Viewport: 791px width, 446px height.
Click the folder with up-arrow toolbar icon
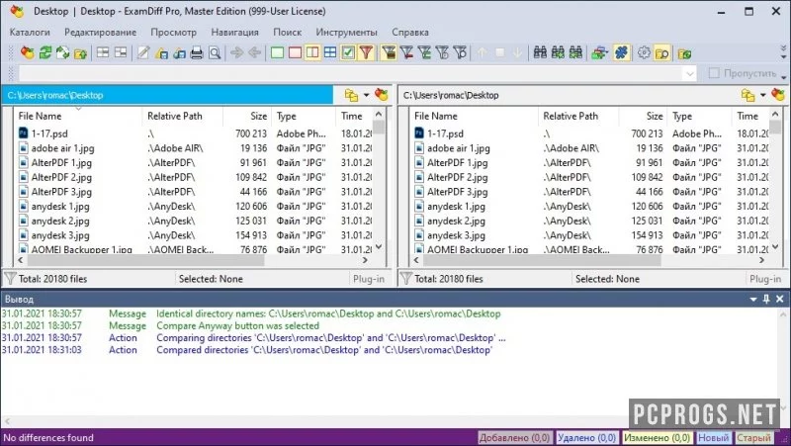(x=81, y=53)
